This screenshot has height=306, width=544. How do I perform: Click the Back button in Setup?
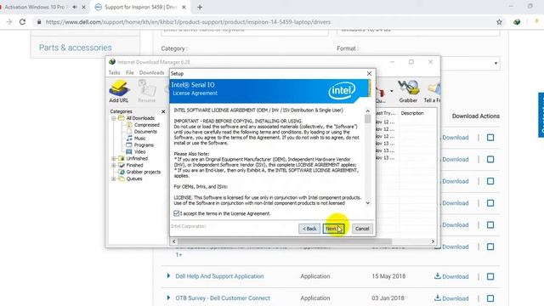click(309, 229)
